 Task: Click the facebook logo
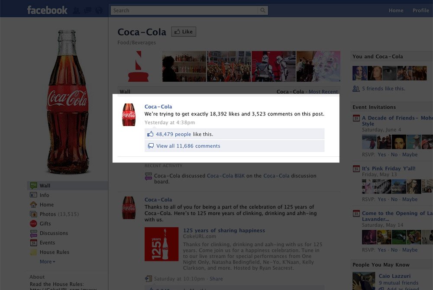point(47,10)
